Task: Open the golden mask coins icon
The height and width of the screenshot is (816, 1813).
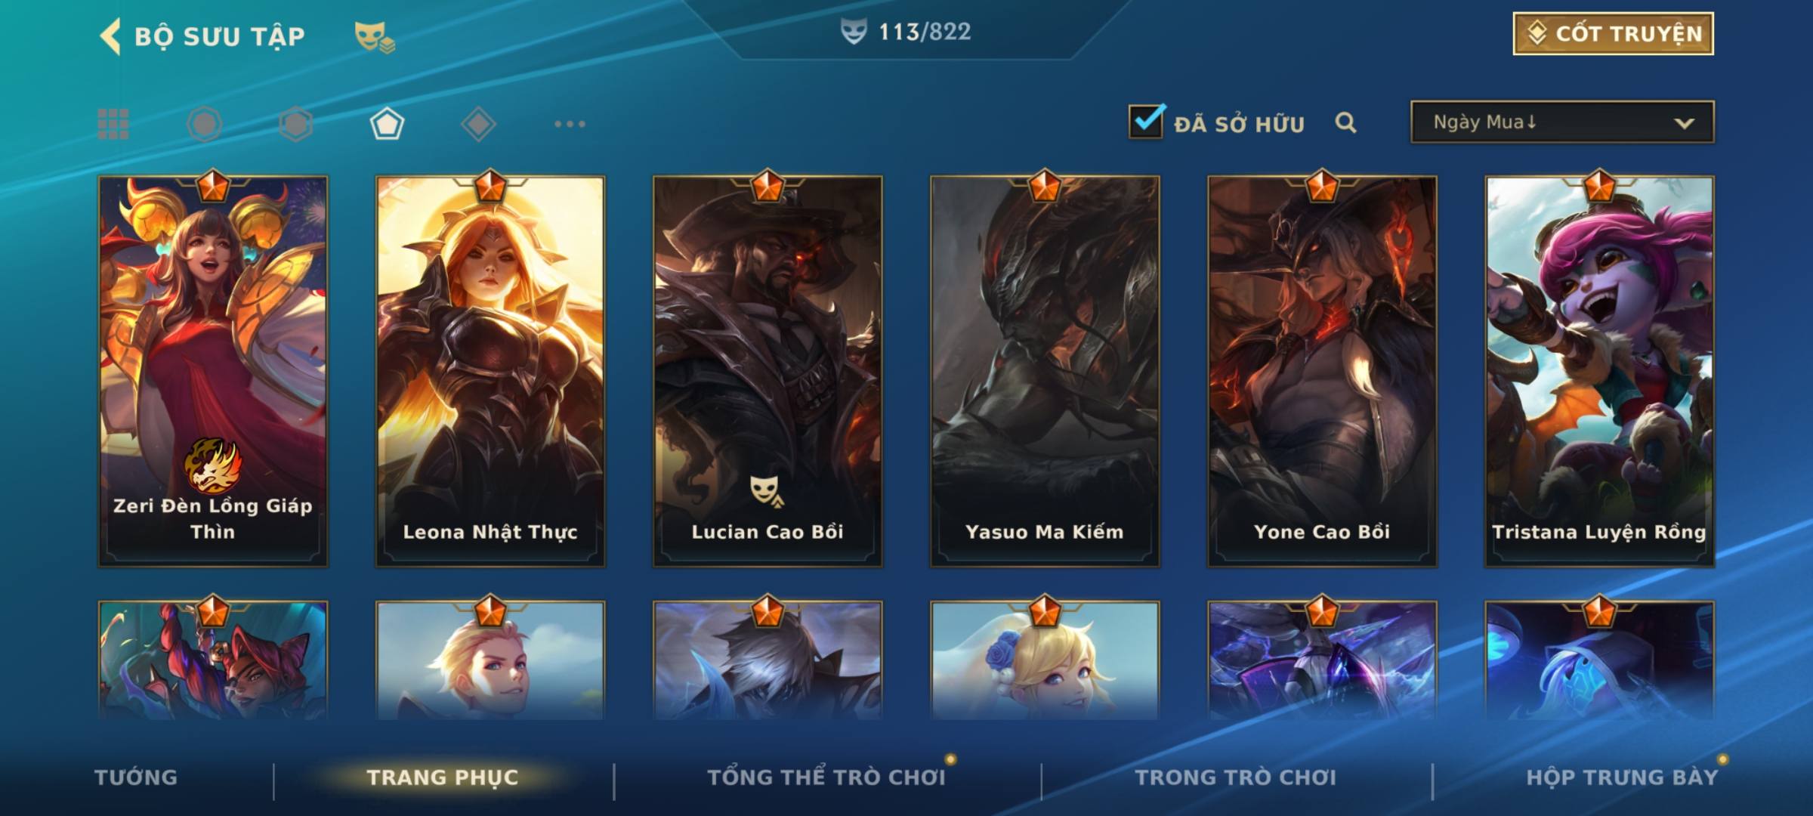Action: pos(375,36)
